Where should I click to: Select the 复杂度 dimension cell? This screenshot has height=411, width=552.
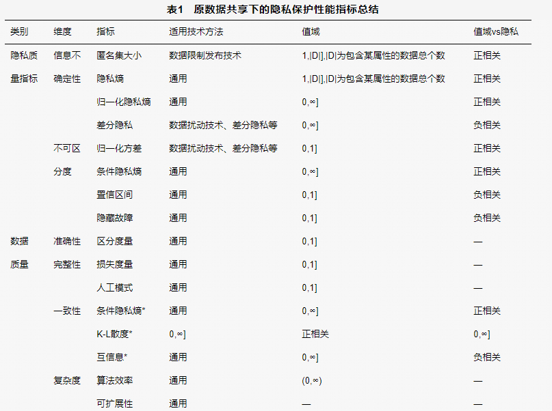tap(67, 380)
